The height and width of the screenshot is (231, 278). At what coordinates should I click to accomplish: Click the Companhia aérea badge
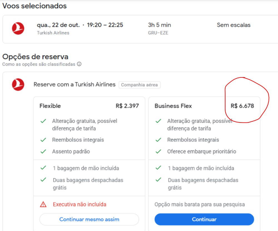(140, 85)
